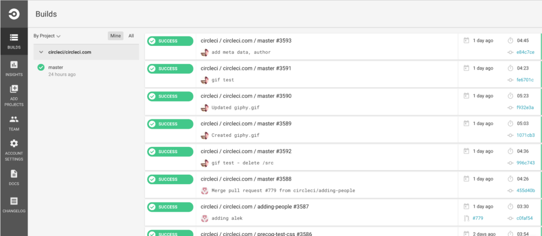The width and height of the screenshot is (542, 236).
Task: Click commit icon beside 1071cb3
Action: click(x=511, y=135)
